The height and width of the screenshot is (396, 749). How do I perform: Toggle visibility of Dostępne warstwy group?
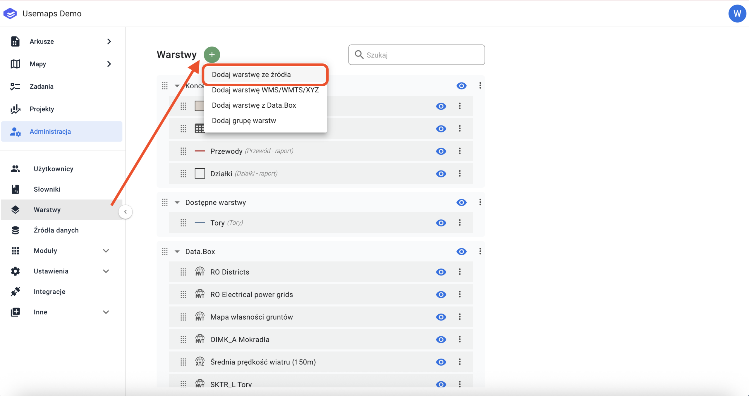(x=461, y=202)
